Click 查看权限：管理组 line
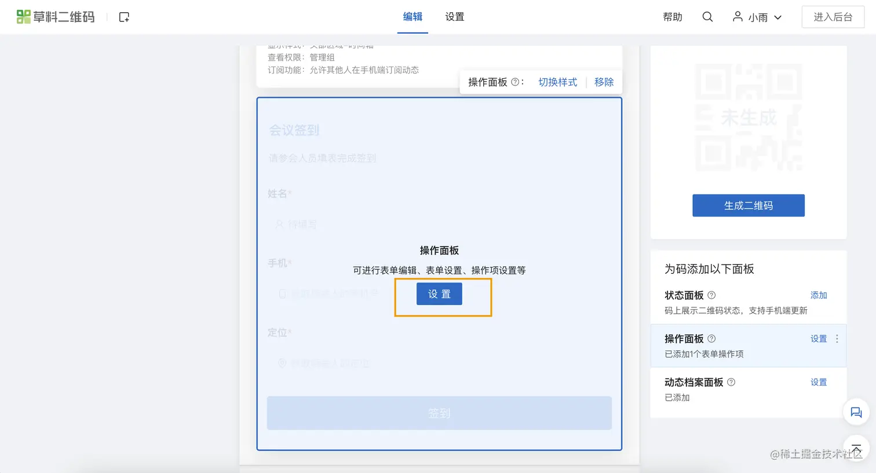Image resolution: width=876 pixels, height=473 pixels. [301, 57]
